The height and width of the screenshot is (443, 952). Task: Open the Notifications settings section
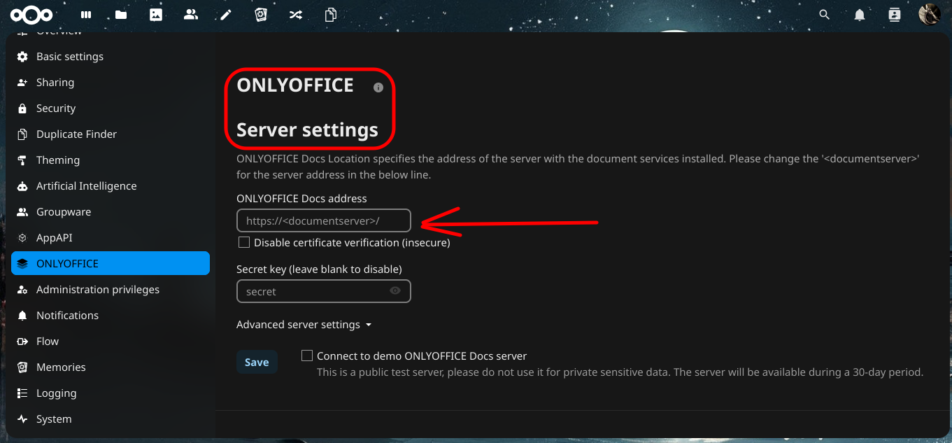(x=111, y=316)
